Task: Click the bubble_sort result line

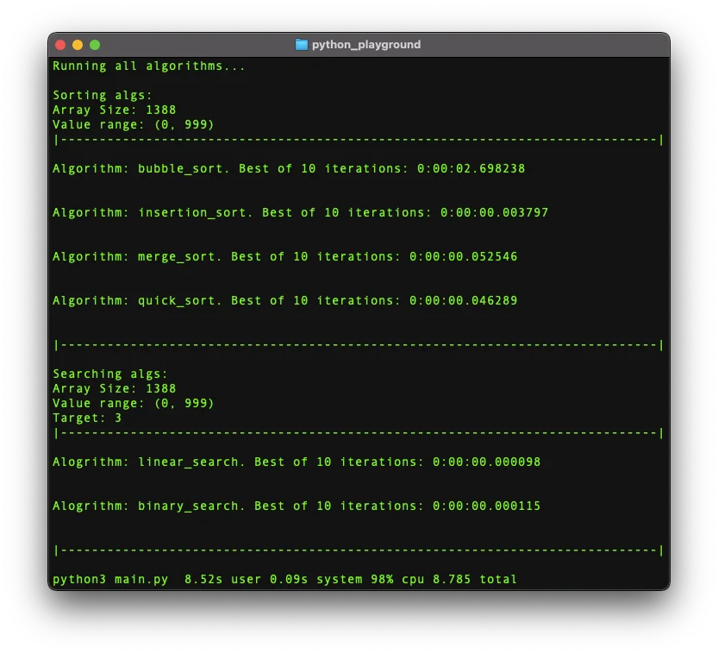Action: tap(289, 168)
